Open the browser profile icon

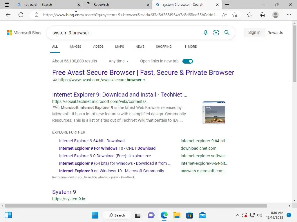click(276, 15)
